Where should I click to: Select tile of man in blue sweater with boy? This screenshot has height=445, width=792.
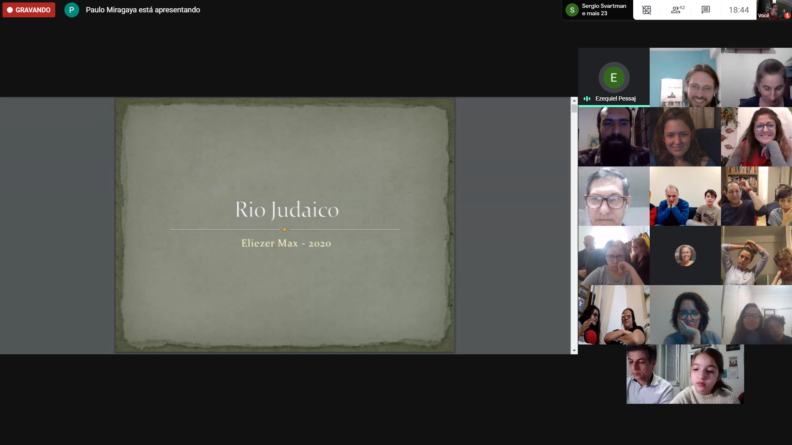tap(685, 196)
